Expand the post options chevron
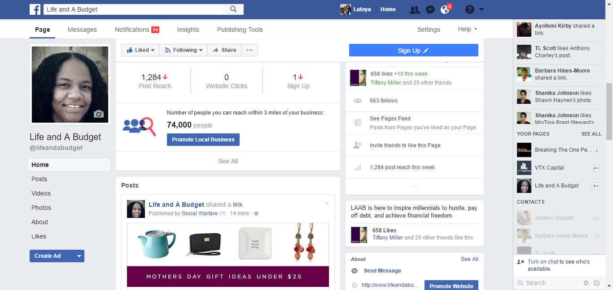Screen dimensions: 613x290 click(x=327, y=204)
